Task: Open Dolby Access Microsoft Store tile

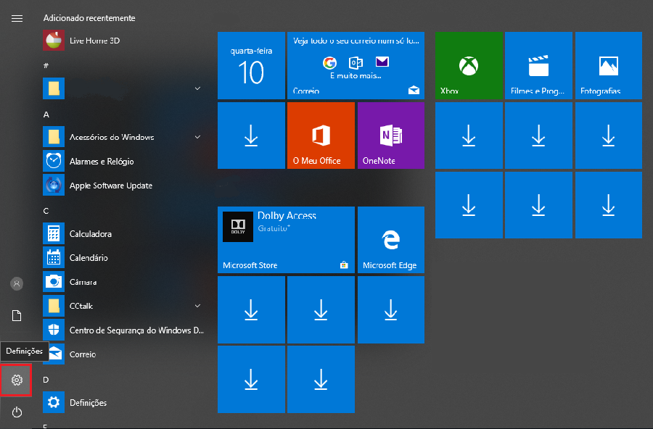Action: (x=286, y=240)
